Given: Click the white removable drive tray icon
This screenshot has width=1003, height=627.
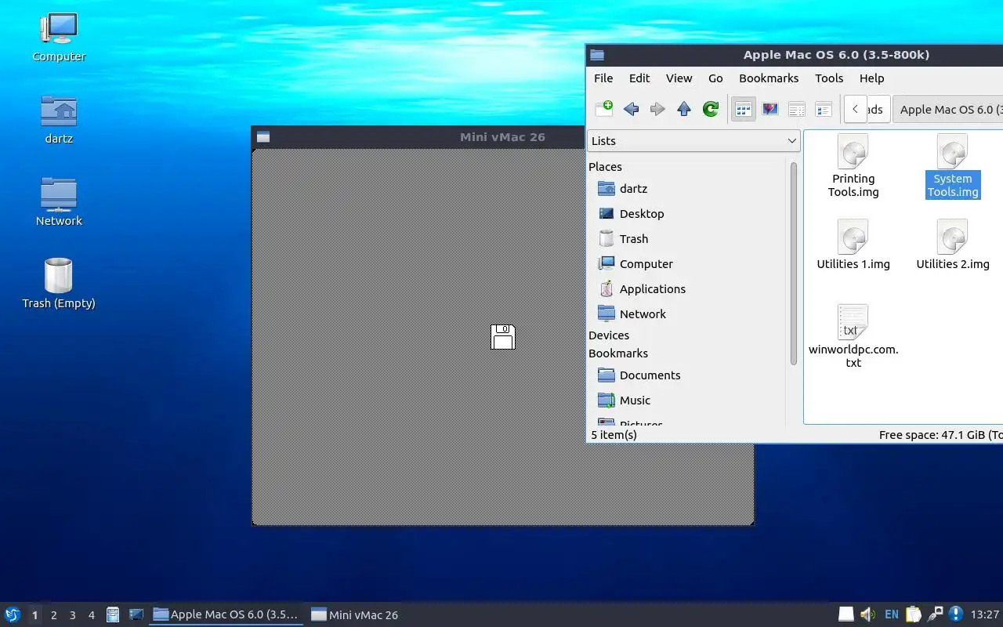Looking at the screenshot, I should (846, 614).
